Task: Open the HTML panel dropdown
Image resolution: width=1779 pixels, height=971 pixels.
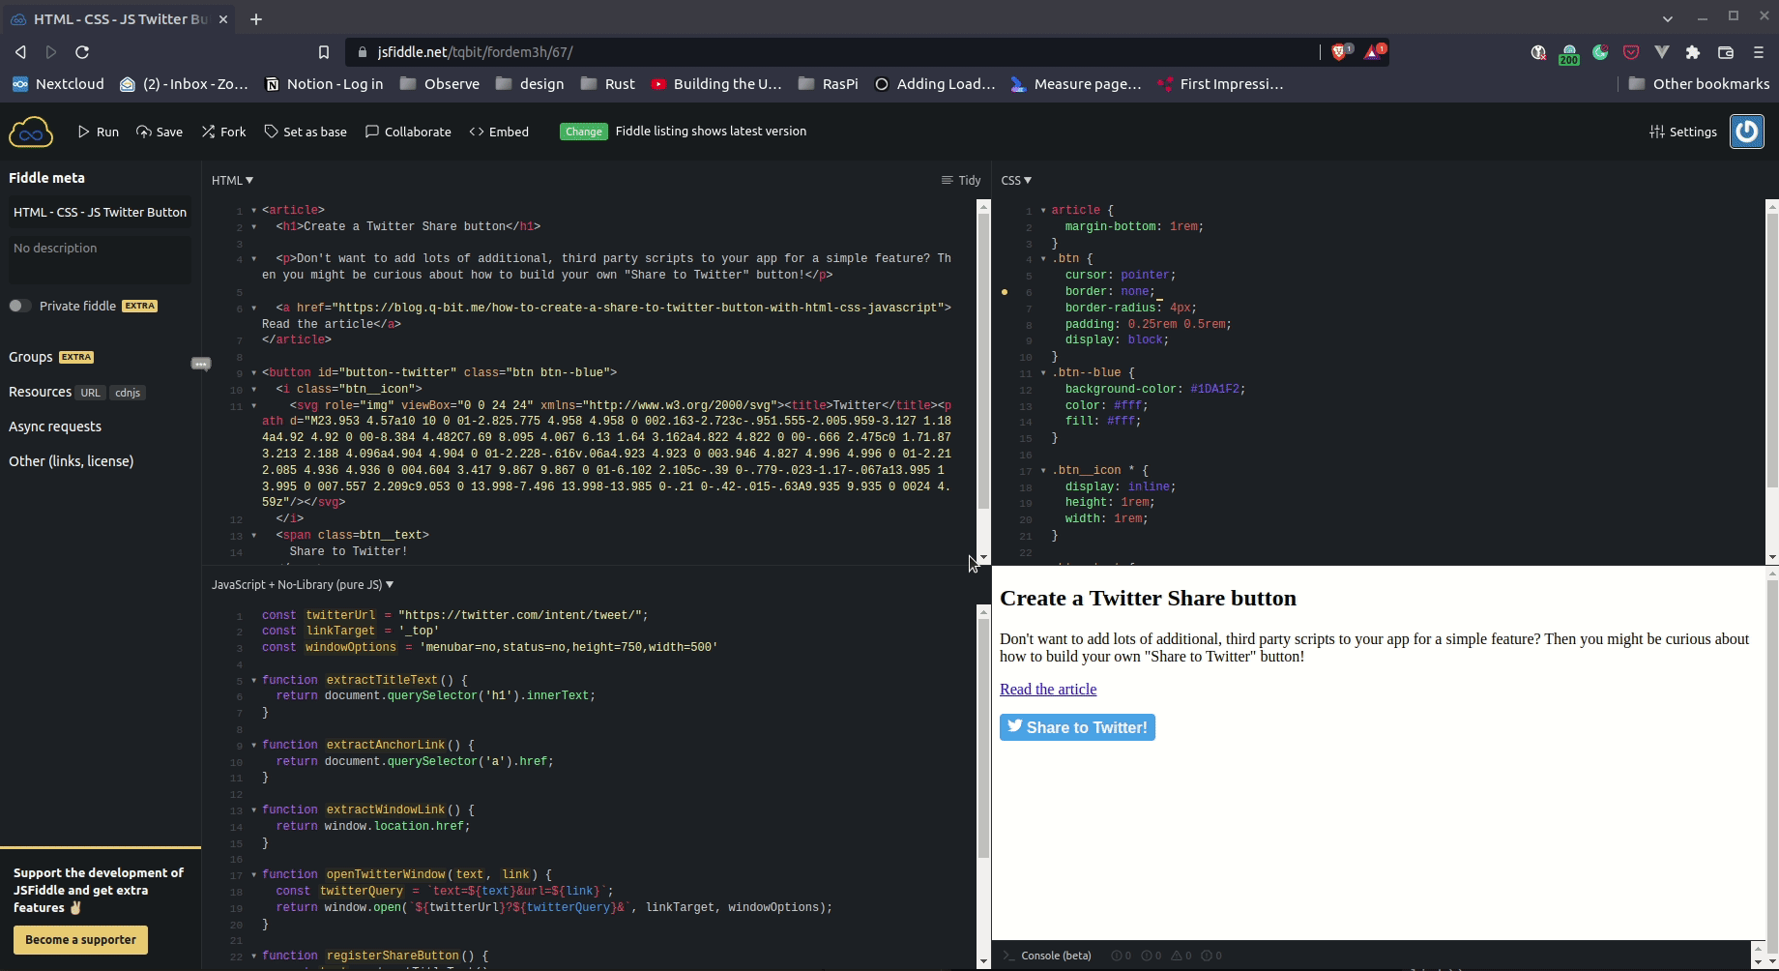Action: point(232,180)
